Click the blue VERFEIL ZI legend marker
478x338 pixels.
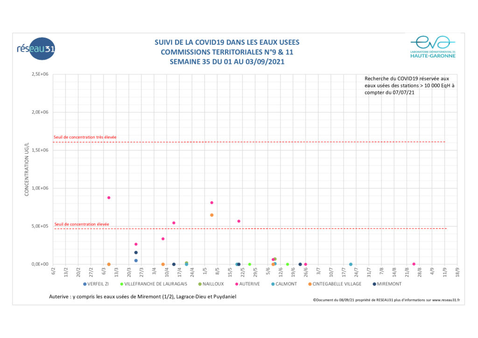tap(85, 284)
